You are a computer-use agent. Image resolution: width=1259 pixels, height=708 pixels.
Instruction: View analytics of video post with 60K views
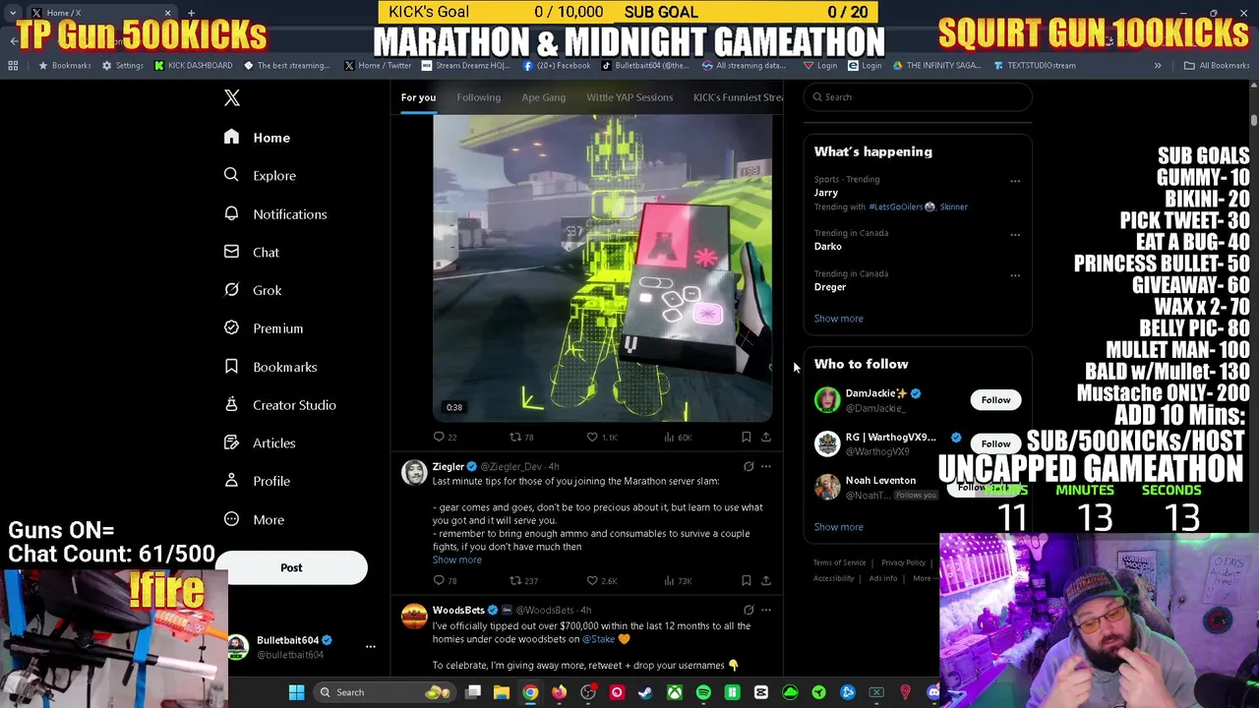(677, 437)
